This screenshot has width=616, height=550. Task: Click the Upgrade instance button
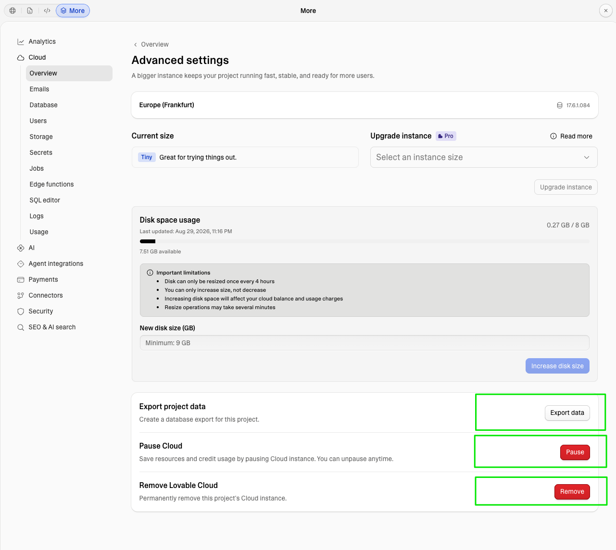point(566,187)
